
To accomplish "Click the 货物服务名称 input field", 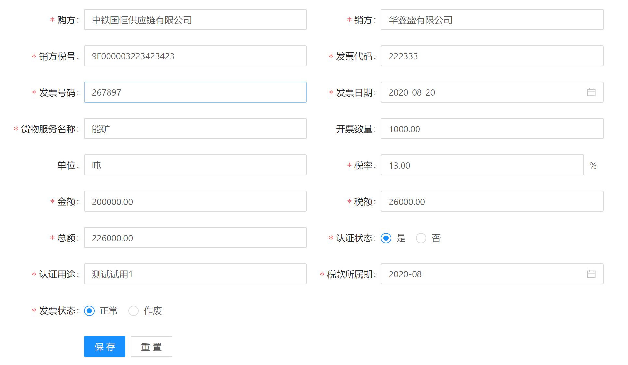I will (x=195, y=129).
